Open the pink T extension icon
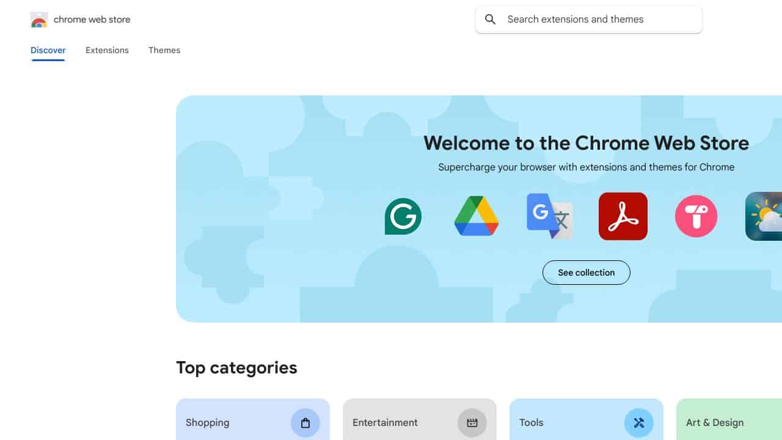Viewport: 782px width, 440px height. (x=696, y=216)
